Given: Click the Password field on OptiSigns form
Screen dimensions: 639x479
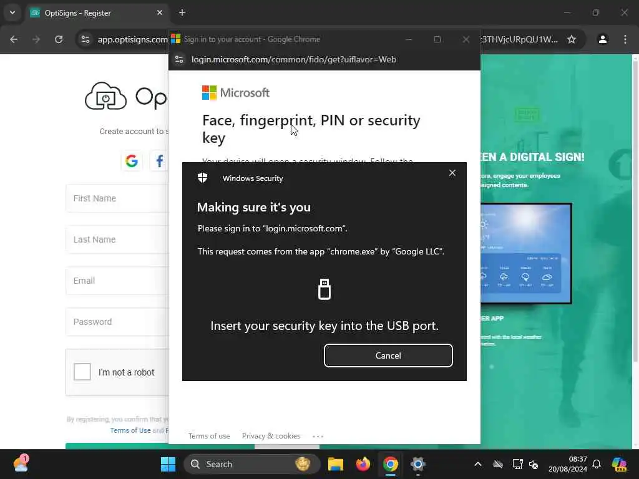Looking at the screenshot, I should tap(117, 322).
